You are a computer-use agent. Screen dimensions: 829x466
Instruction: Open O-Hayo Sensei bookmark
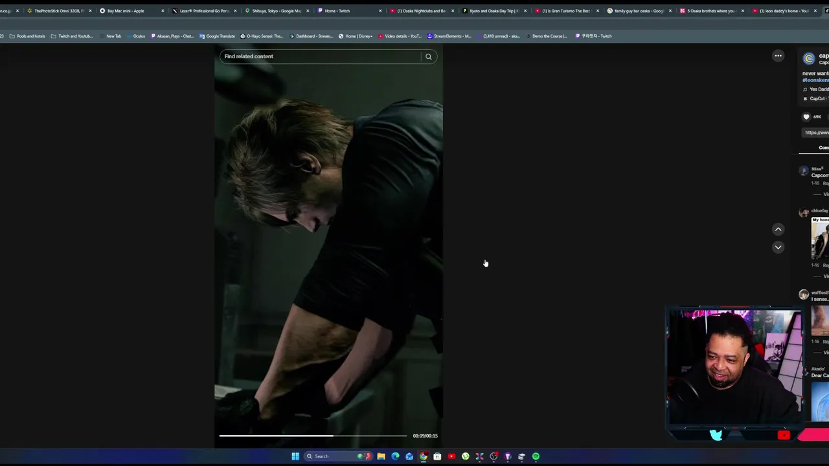(x=262, y=36)
